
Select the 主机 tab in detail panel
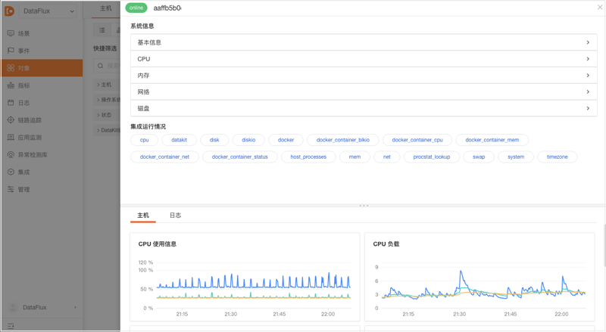coord(143,216)
